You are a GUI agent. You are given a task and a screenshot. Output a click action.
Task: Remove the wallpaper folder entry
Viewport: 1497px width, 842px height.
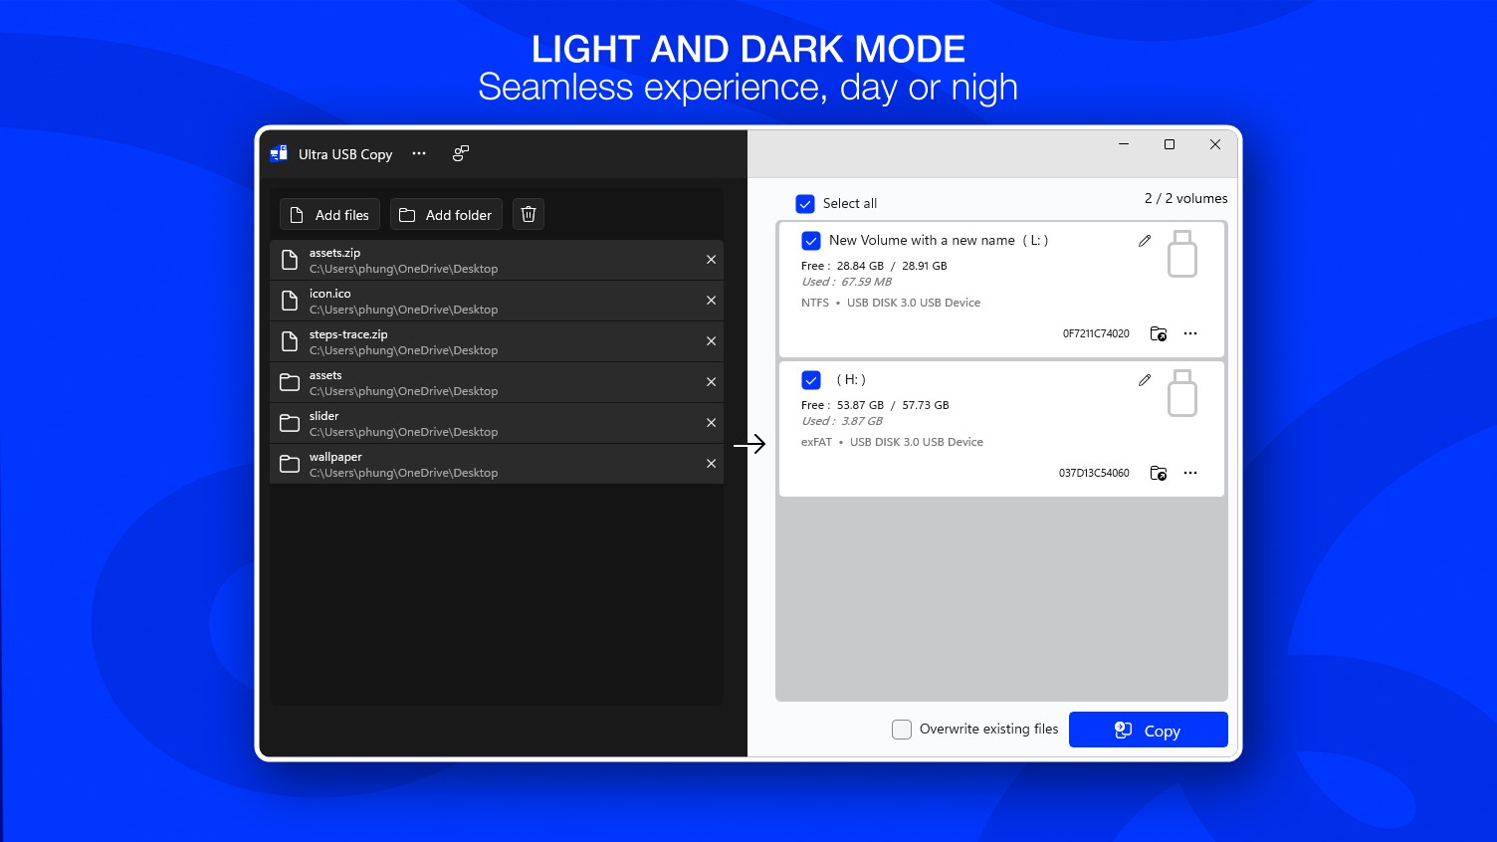711,464
